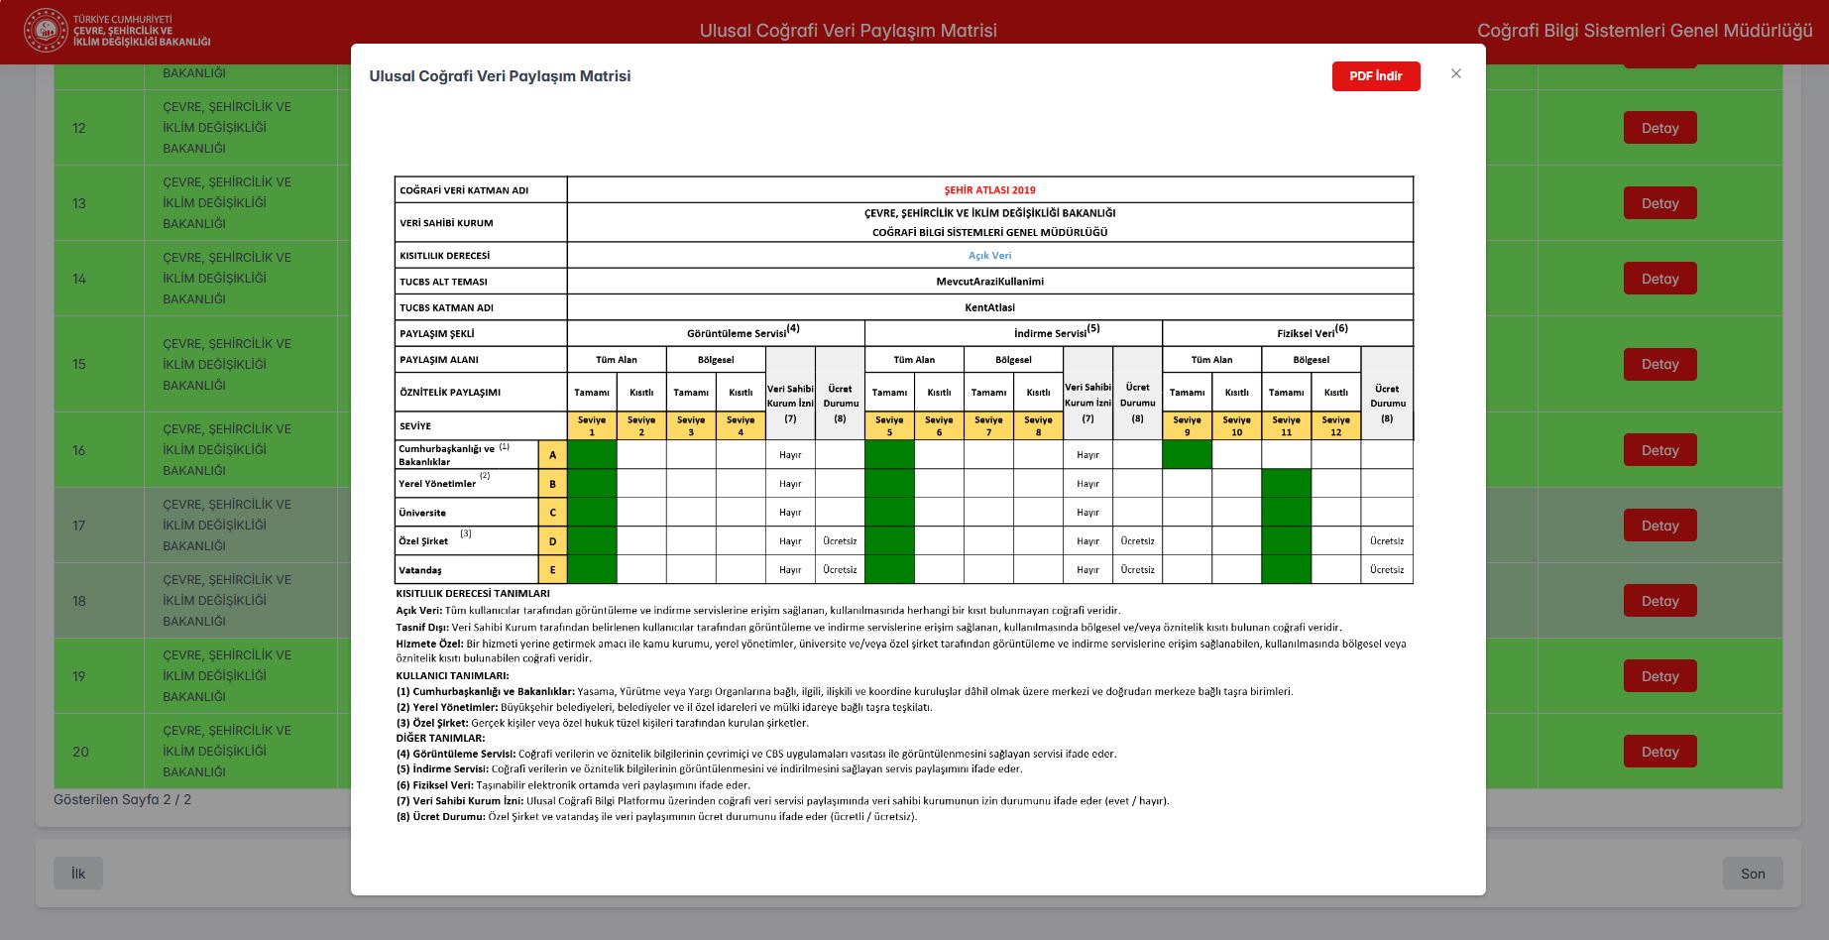Open Detay for row 13
The height and width of the screenshot is (940, 1829).
[1659, 203]
